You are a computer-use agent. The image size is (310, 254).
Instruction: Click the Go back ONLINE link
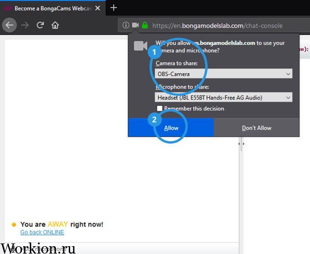coord(42,232)
